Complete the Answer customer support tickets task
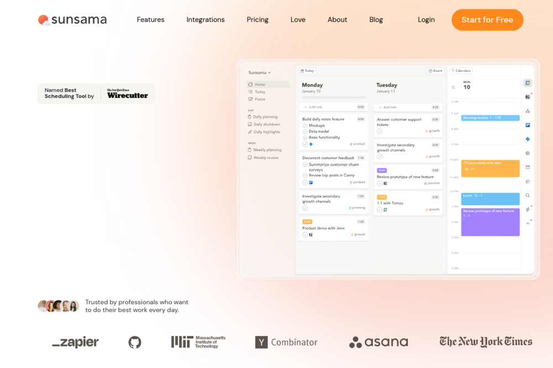 [x=380, y=132]
